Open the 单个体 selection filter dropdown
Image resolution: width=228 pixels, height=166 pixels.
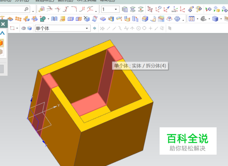click(x=63, y=28)
